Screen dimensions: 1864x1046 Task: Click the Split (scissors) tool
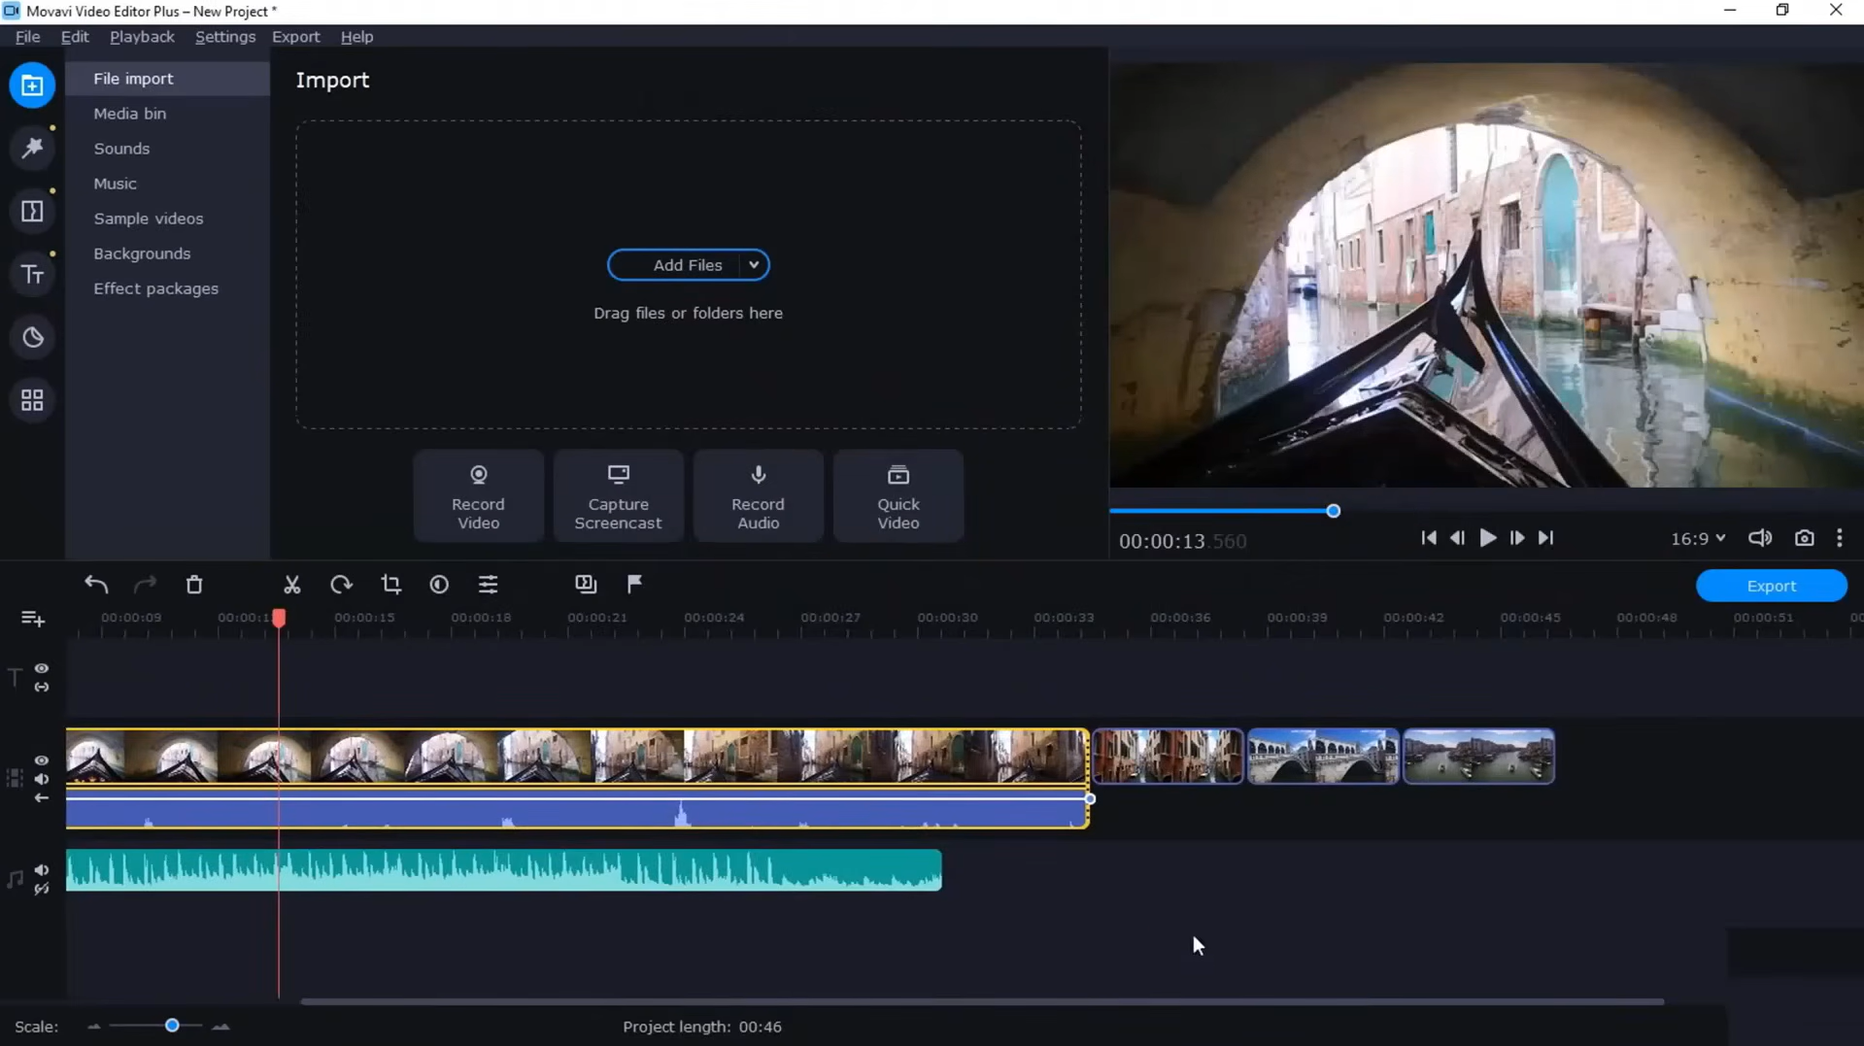click(291, 585)
